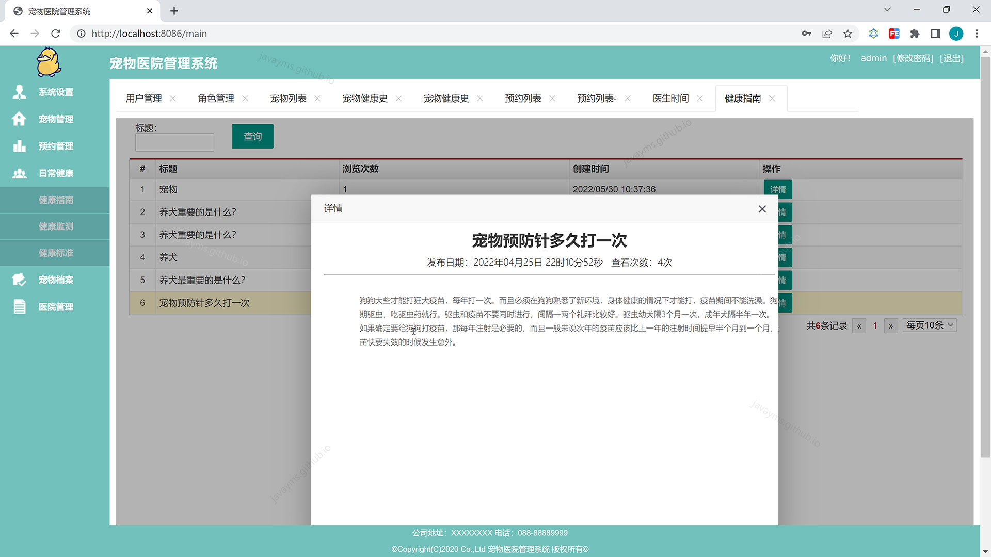The height and width of the screenshot is (557, 991).
Task: Open Chrome profile avatar J
Action: [956, 34]
